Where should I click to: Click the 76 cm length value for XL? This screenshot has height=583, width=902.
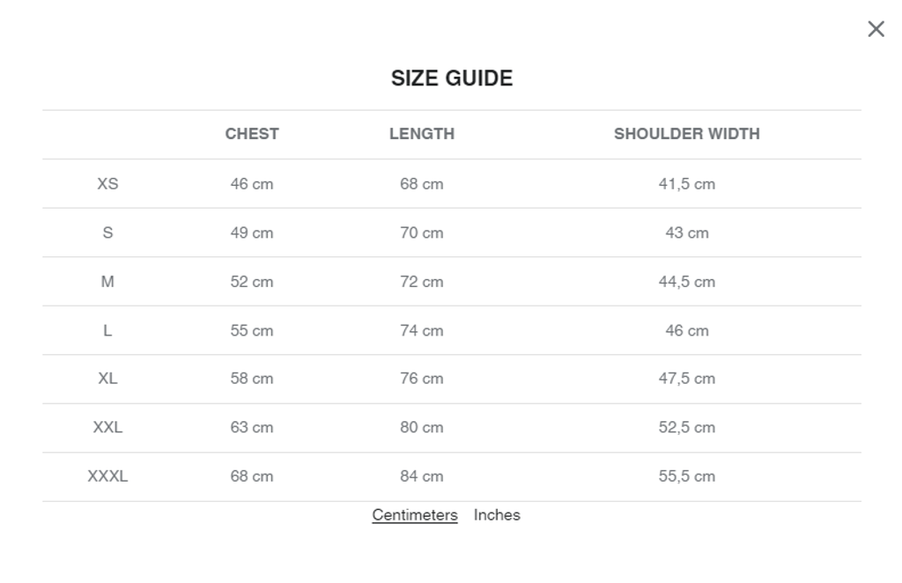(x=423, y=379)
